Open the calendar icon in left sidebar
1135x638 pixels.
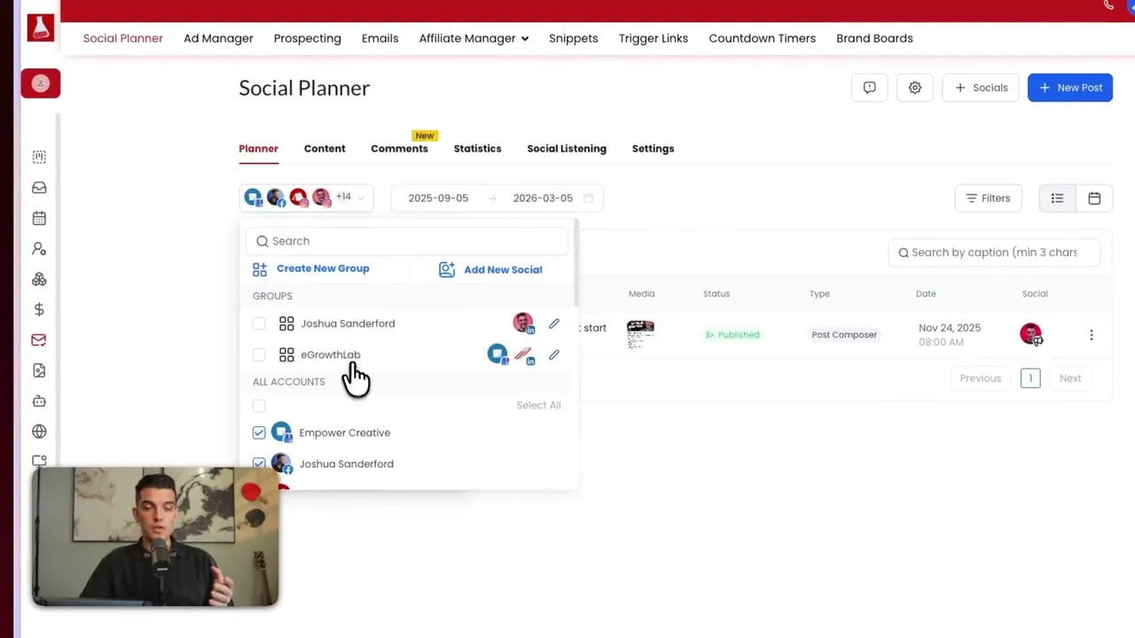pyautogui.click(x=39, y=218)
